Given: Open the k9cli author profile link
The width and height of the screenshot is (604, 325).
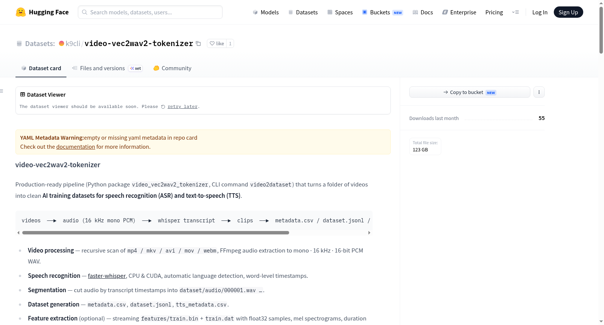Looking at the screenshot, I should 73,43.
